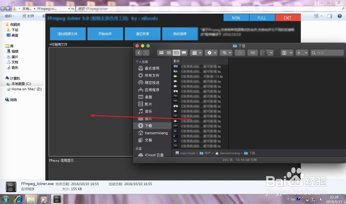Viewport: 346px width, 204px height.
Task: Click the volume speaker tray icon
Action: 321,200
